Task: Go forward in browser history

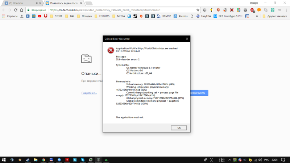Action: point(10,10)
